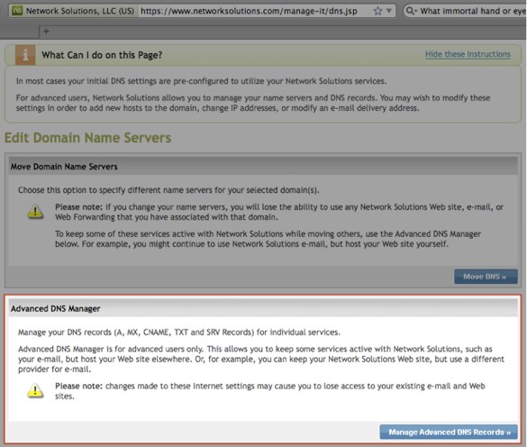Click the Edit Domain Name Servers heading
The height and width of the screenshot is (447, 527).
click(x=87, y=138)
